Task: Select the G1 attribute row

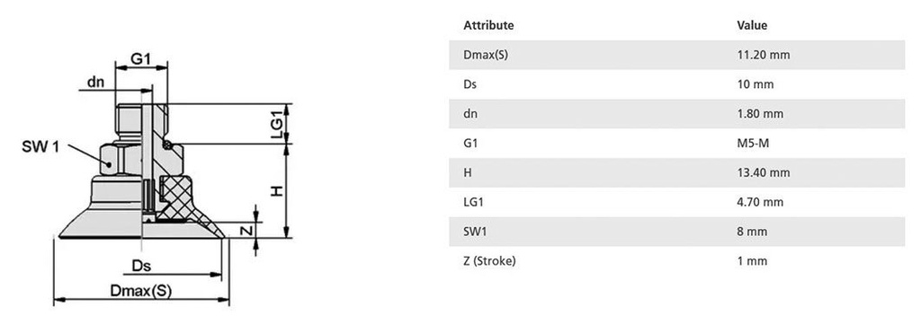Action: (676, 143)
